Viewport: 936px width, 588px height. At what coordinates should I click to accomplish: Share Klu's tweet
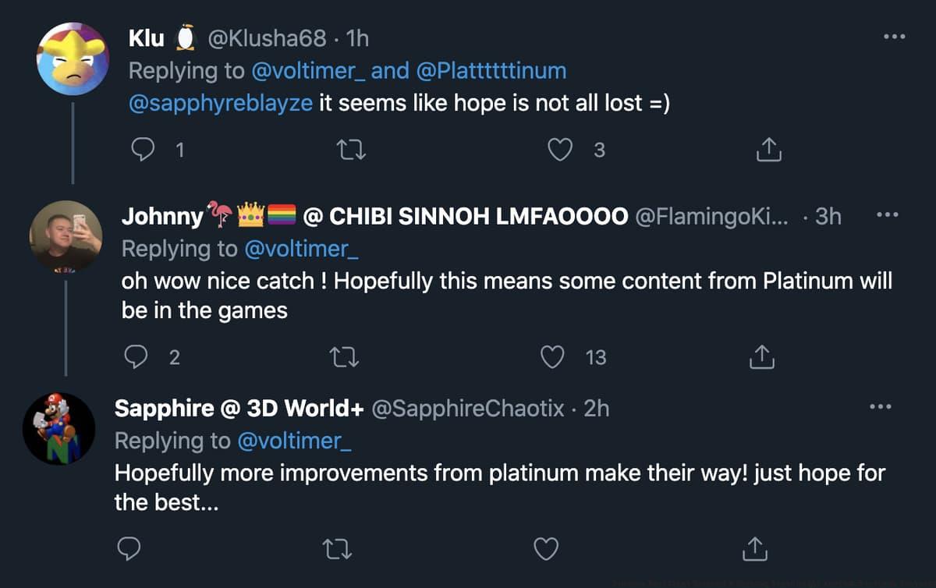coord(768,148)
